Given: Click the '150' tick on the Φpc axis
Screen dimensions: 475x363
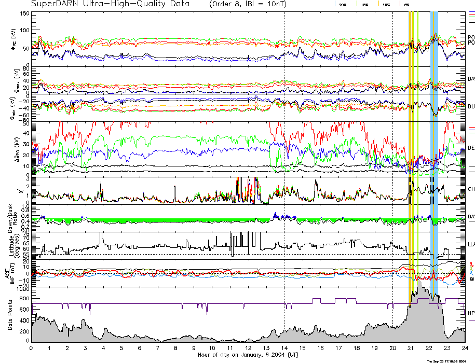Looking at the screenshot, I should click(24, 13).
